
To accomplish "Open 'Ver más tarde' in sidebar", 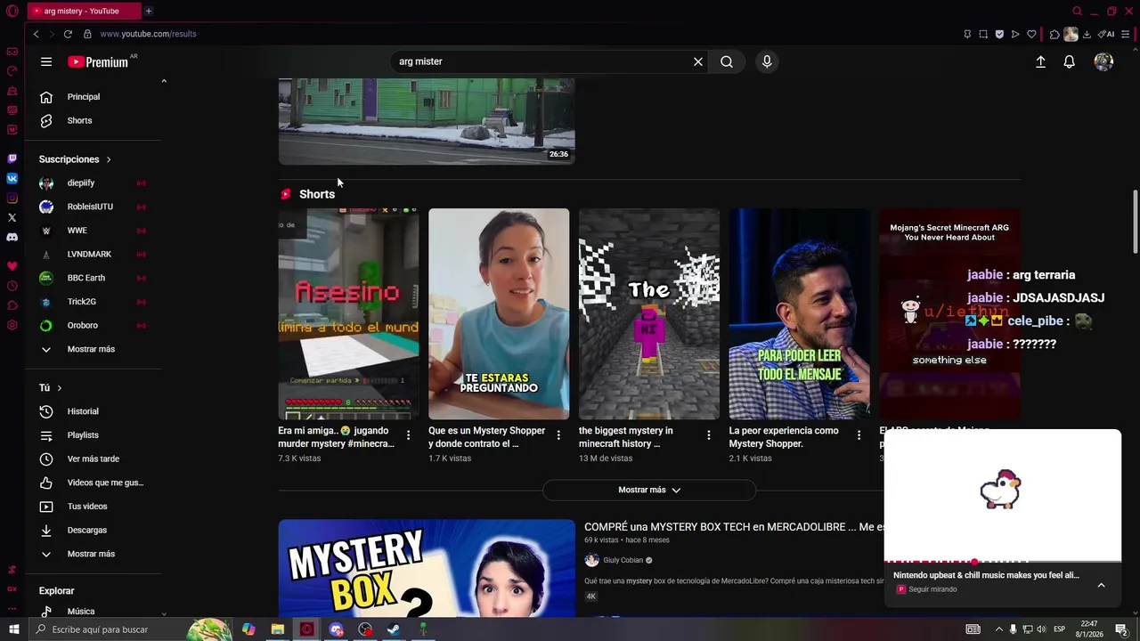I will click(x=94, y=458).
